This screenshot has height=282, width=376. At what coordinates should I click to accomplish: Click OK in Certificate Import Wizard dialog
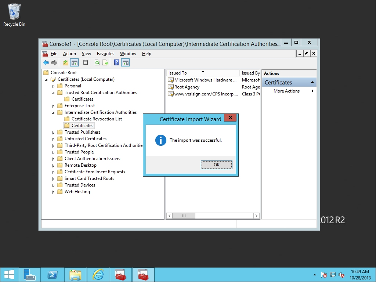tap(217, 165)
